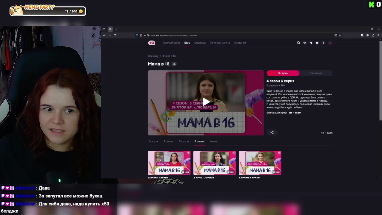Open the YouTube social link icon
The height and width of the screenshot is (215, 382).
coord(317,43)
